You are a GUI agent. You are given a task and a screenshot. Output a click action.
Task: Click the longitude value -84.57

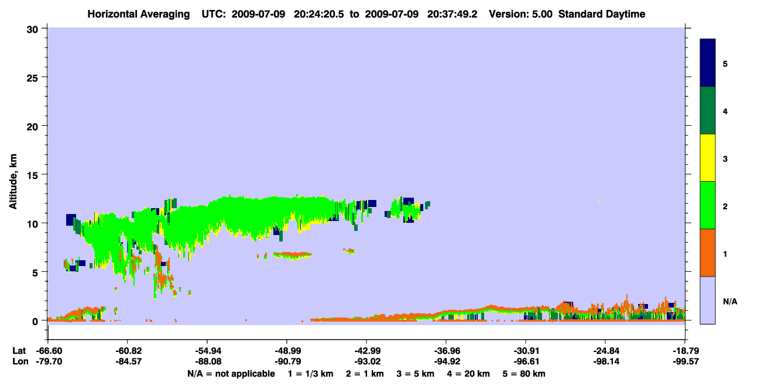[x=128, y=361]
